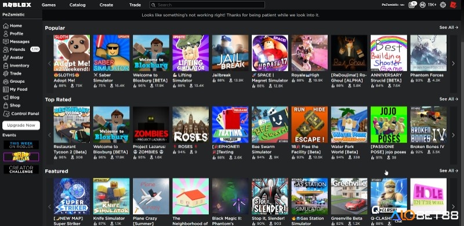Click the Roblox logo
The height and width of the screenshot is (226, 464).
[x=17, y=5]
